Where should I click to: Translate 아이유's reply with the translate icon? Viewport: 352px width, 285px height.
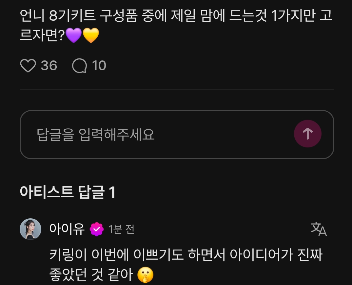coord(319,229)
